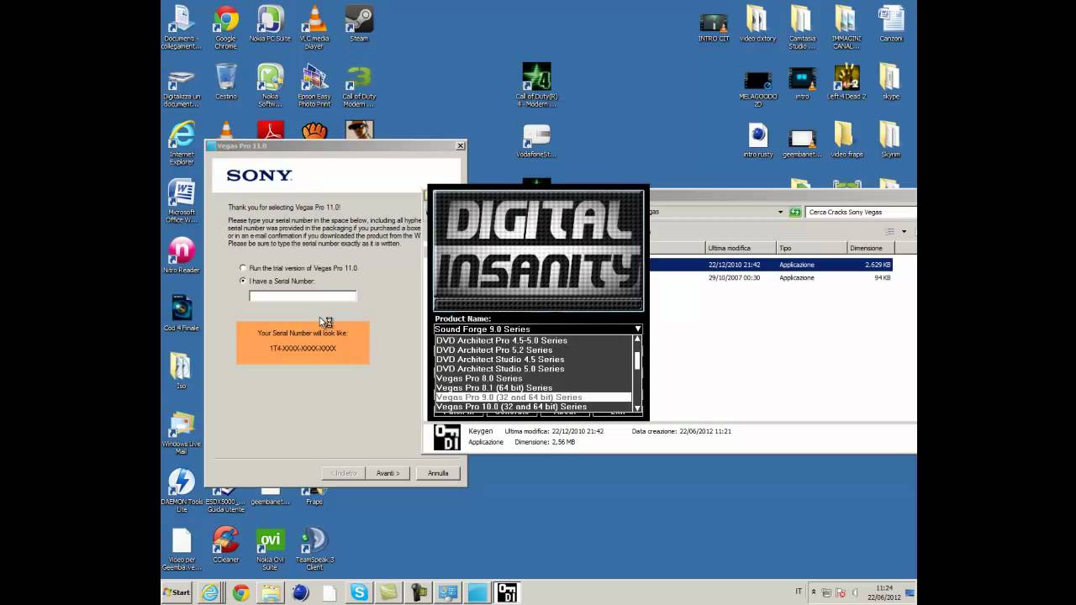Open the video fraps folder
This screenshot has width=1076, height=605.
[847, 139]
